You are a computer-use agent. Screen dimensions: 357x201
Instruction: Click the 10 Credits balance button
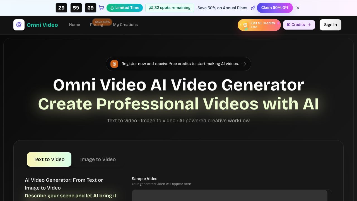[299, 25]
